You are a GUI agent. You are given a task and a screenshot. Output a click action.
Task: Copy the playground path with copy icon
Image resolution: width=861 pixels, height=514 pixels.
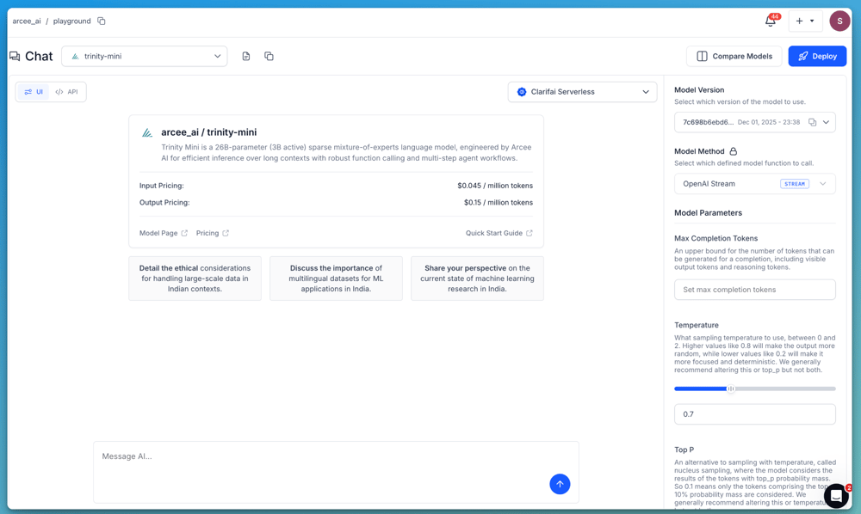coord(102,21)
